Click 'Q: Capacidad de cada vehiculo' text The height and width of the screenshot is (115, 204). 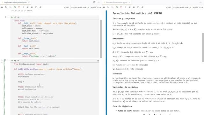(x=127, y=69)
